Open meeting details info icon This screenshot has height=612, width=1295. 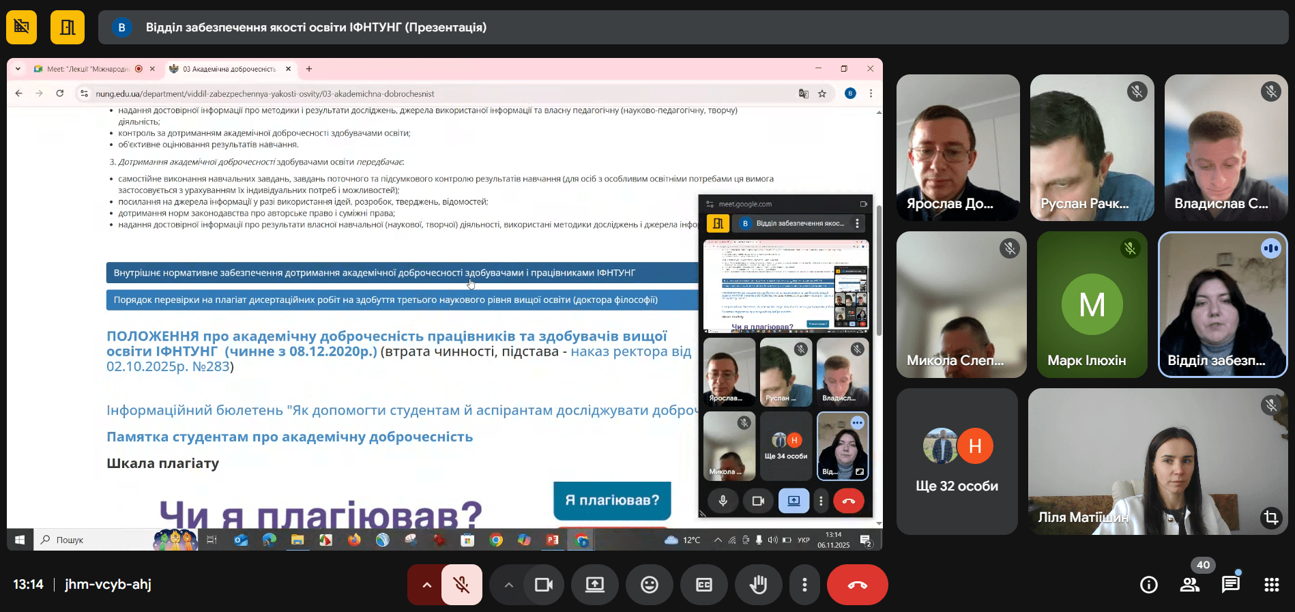[x=1148, y=585]
